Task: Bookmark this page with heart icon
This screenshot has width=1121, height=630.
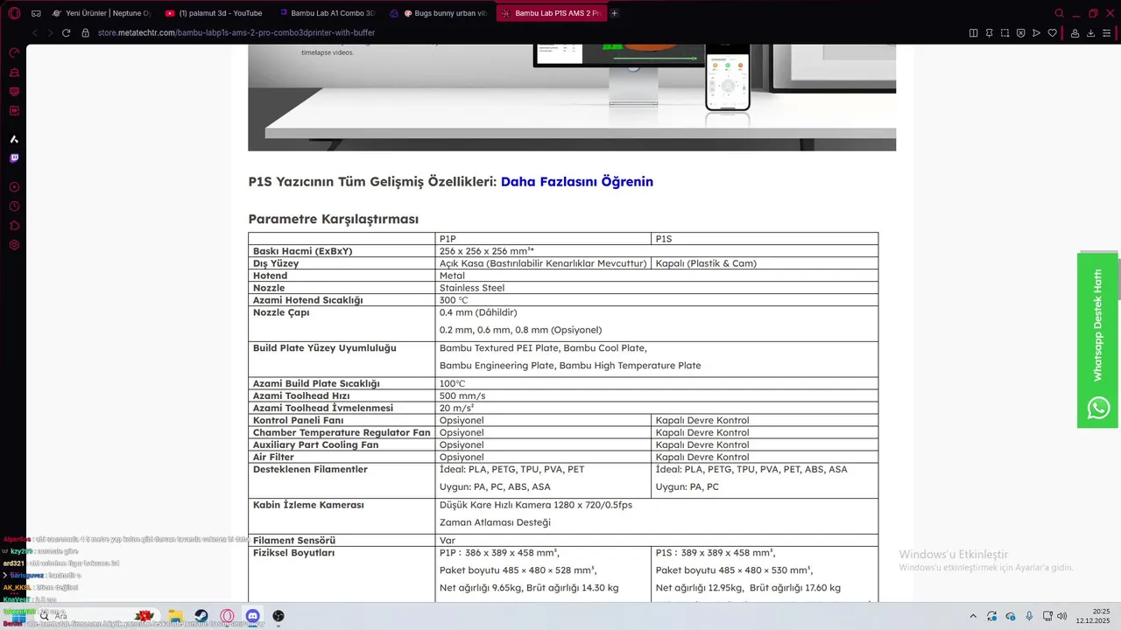Action: [x=1052, y=32]
